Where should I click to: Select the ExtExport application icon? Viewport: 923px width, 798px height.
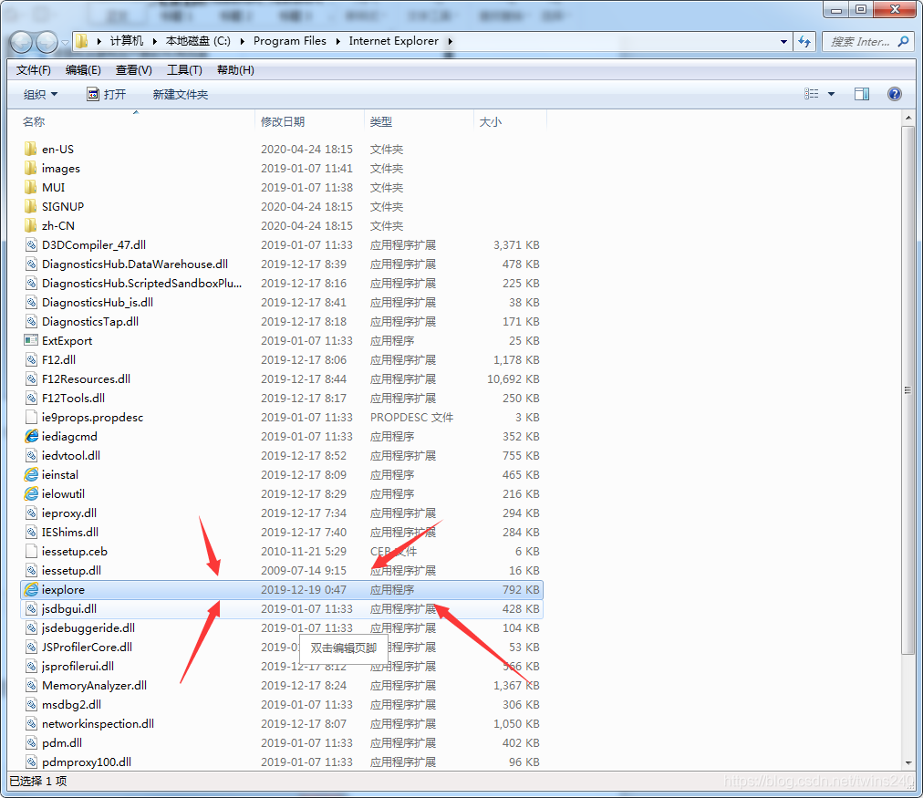[x=31, y=341]
